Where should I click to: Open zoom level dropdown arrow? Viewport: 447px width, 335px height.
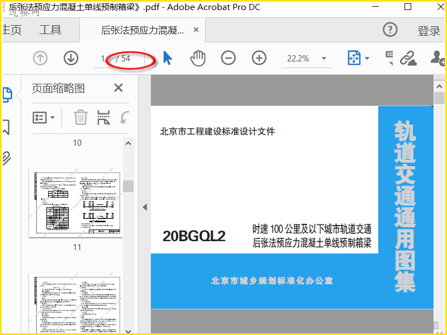pyautogui.click(x=324, y=59)
